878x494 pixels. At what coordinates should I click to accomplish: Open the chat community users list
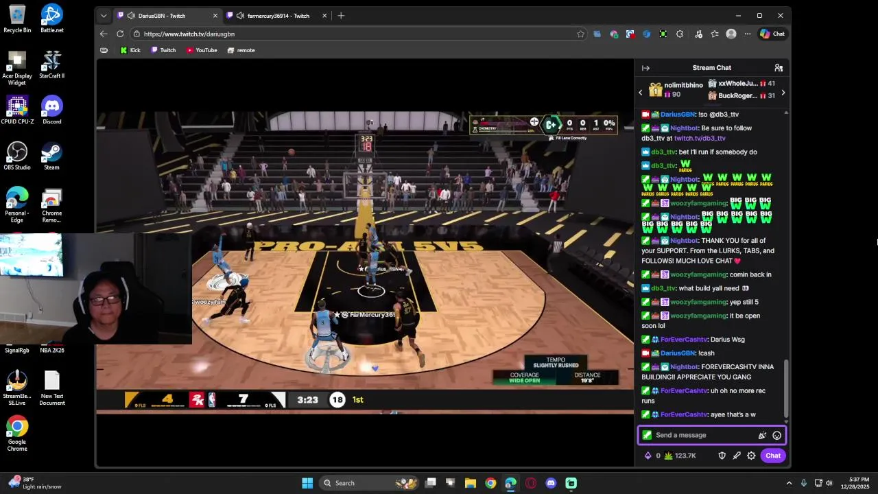tap(779, 68)
